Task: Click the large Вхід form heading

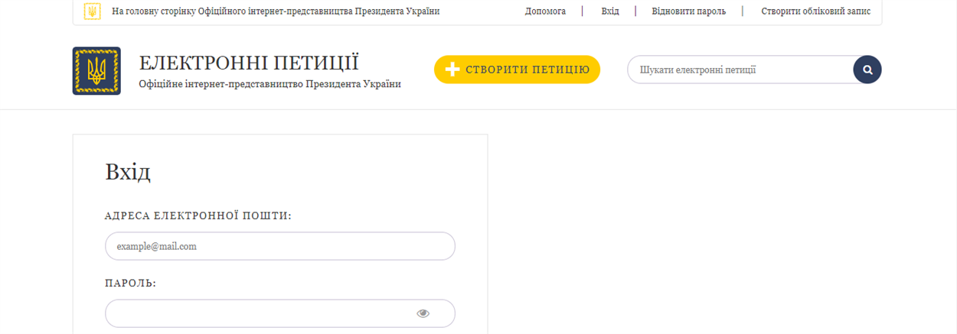Action: [x=128, y=172]
